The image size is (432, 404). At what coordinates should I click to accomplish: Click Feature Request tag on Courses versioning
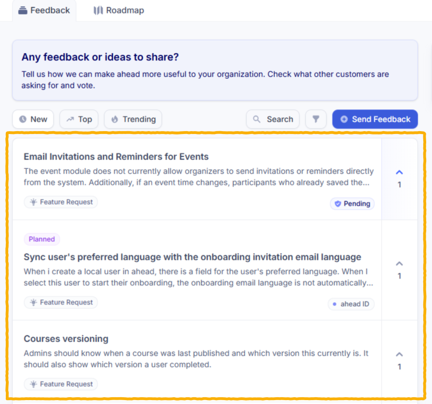coord(61,384)
